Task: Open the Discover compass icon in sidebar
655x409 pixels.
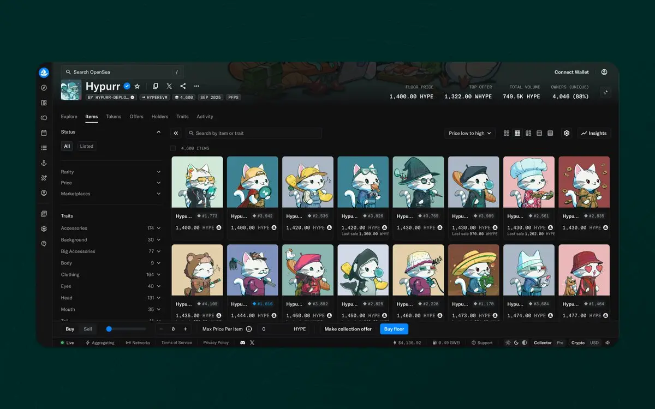Action: tap(44, 88)
